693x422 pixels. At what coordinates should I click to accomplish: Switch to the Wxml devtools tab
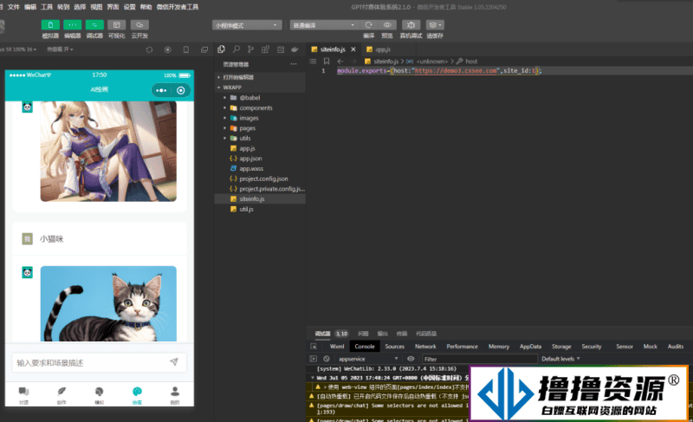(x=337, y=347)
